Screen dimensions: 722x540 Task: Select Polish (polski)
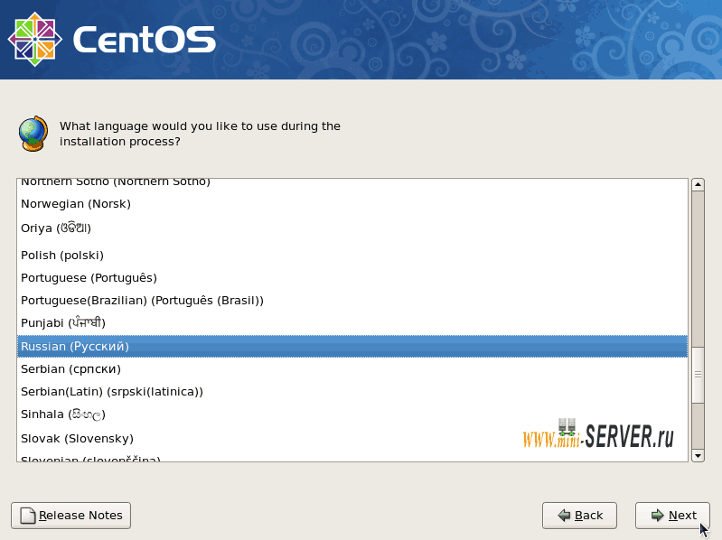point(352,256)
